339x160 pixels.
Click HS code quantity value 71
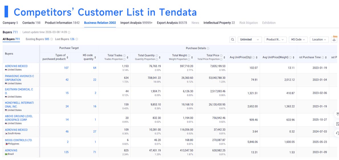pos(95,152)
